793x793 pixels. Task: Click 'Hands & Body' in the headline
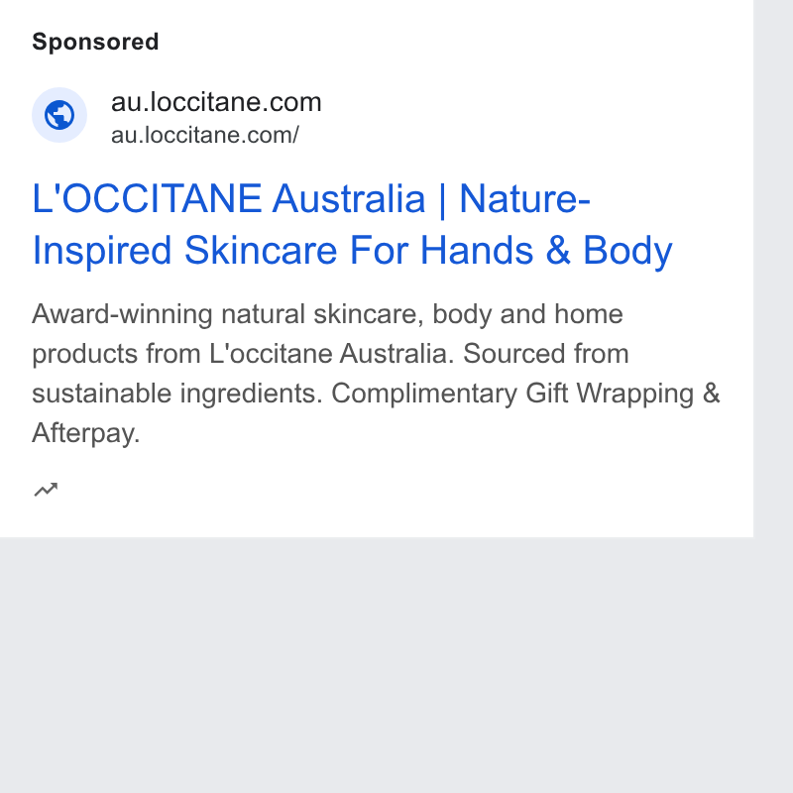[x=546, y=251]
